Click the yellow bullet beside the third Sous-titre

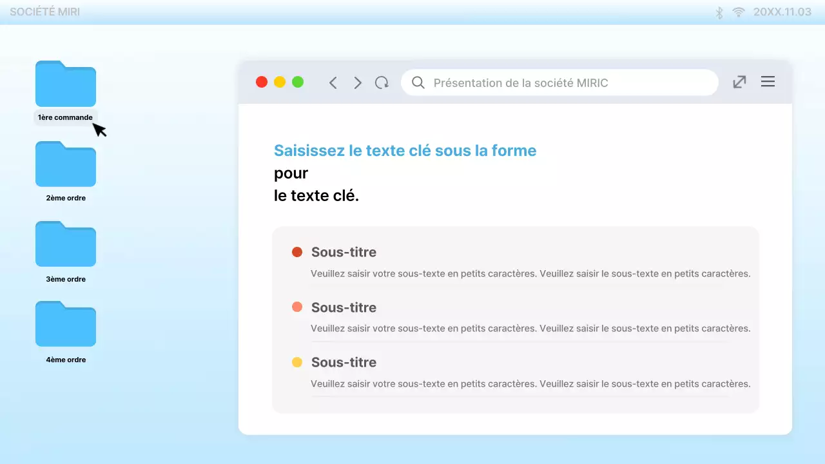[x=297, y=362]
